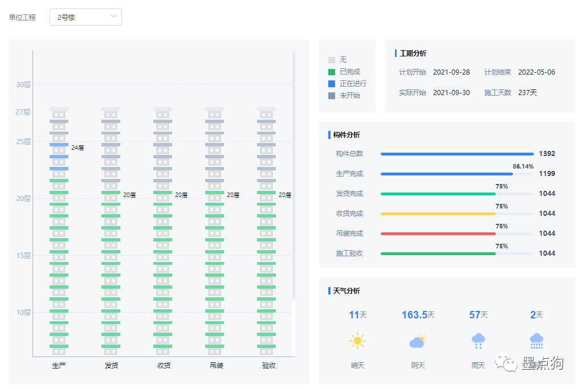Click the planned end date 2022-05-06
This screenshot has width=583, height=389.
[536, 72]
